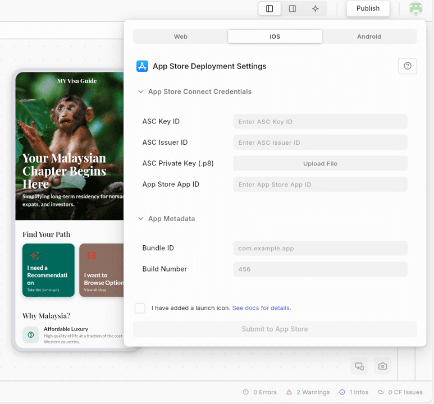Viewport: 434px width, 404px height.
Task: Open deployment help question-mark icon
Action: 408,66
